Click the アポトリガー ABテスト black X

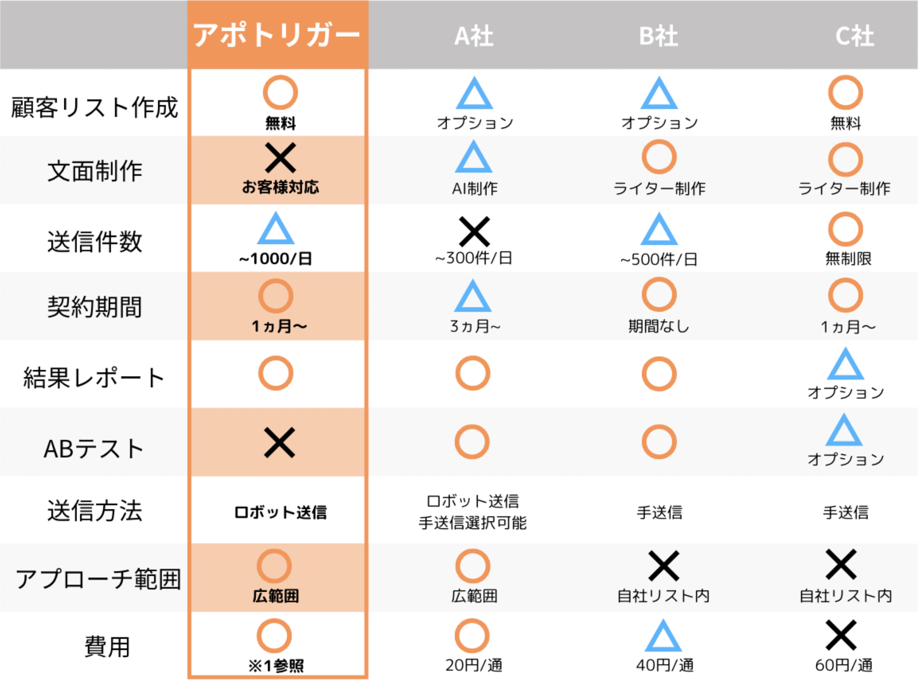(x=279, y=442)
